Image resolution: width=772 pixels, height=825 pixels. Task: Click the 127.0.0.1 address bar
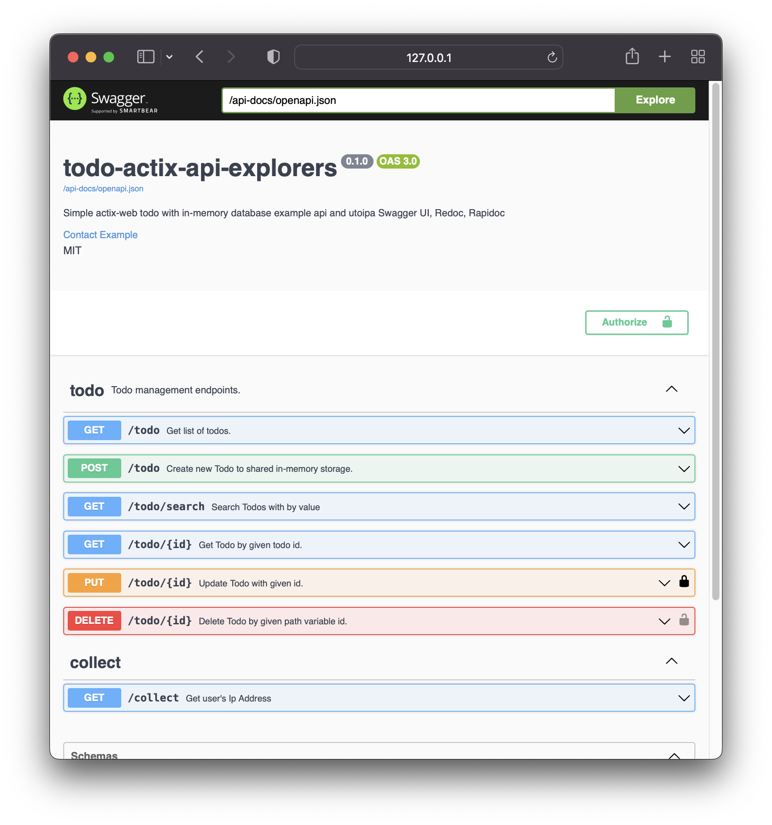[428, 57]
